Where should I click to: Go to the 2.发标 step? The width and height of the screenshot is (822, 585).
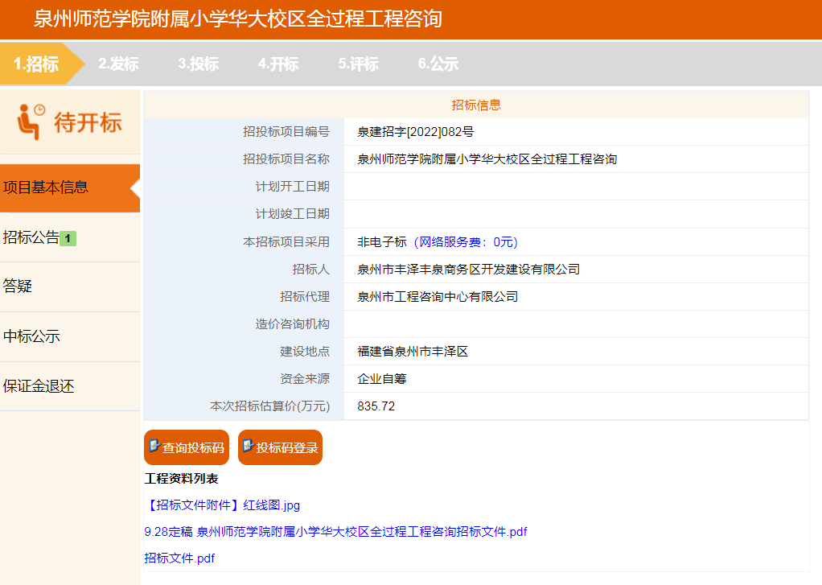[118, 64]
